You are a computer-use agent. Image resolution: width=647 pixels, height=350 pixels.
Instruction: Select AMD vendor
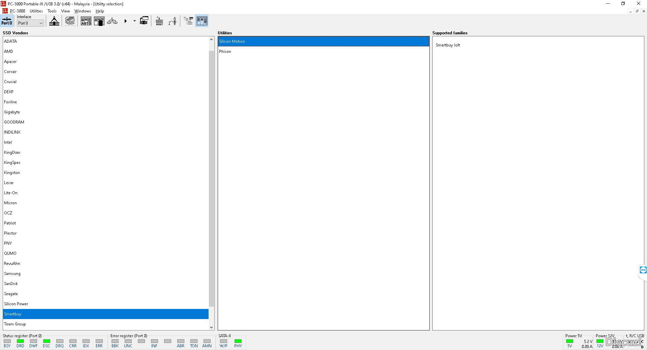pos(106,51)
